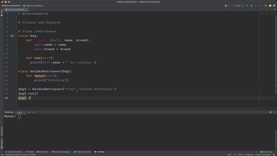Image resolution: width=277 pixels, height=156 pixels.
Task: Open the terminal sessions dropdown arrow
Action: (x=33, y=112)
